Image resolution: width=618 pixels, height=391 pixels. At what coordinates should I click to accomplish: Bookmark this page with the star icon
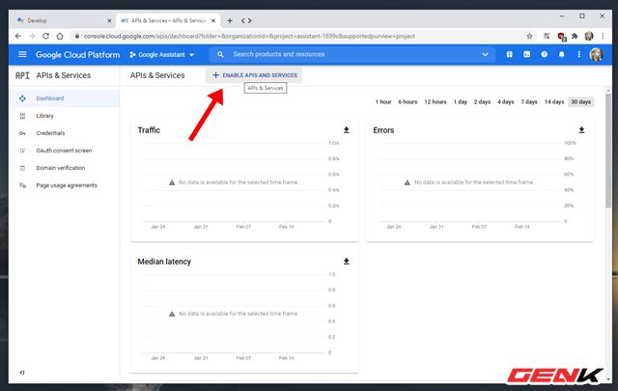tap(529, 37)
